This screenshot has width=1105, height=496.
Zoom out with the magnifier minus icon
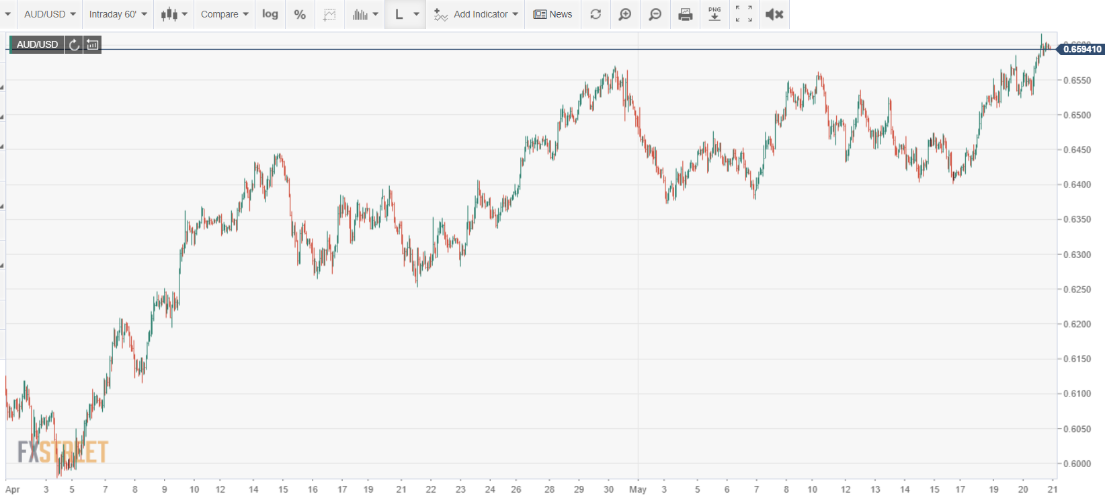(655, 14)
